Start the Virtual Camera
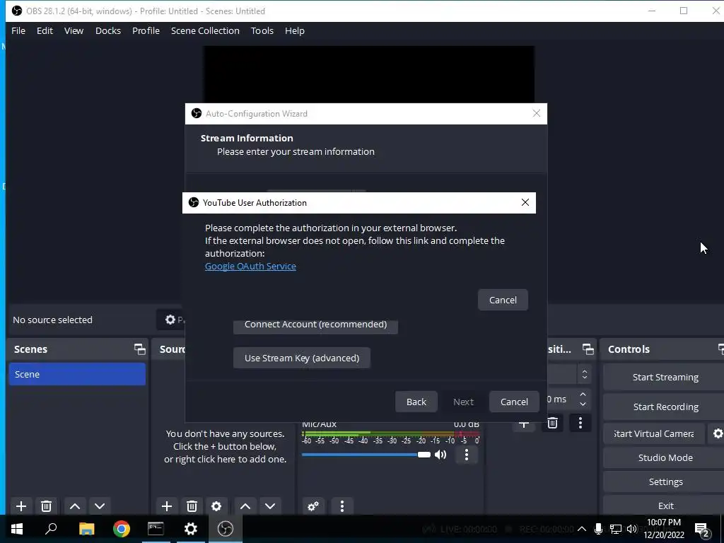This screenshot has width=724, height=543. coord(654,433)
